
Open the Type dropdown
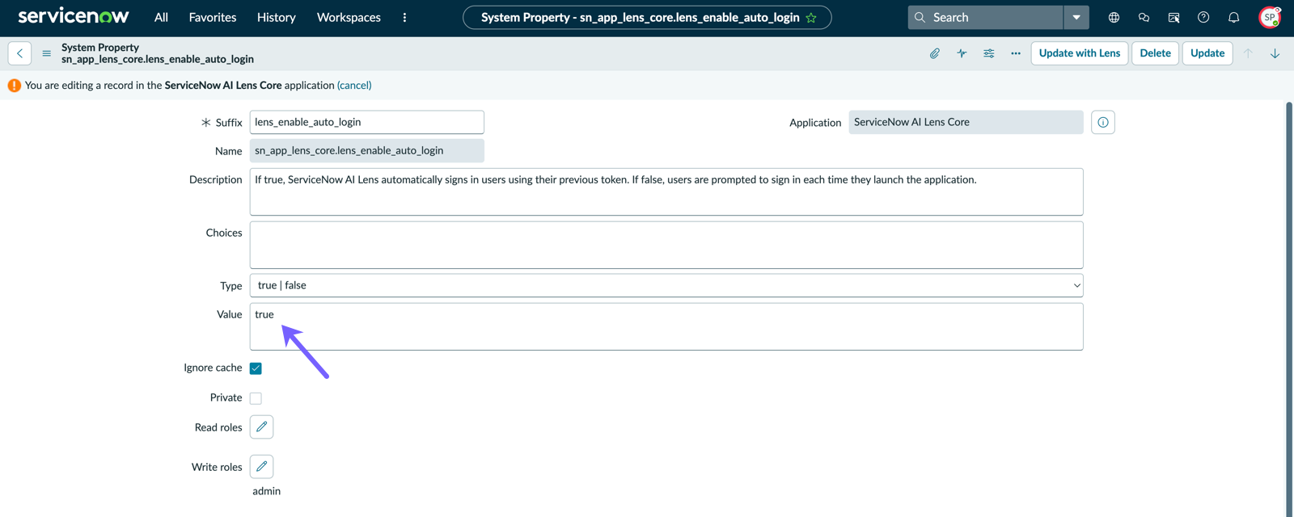666,285
